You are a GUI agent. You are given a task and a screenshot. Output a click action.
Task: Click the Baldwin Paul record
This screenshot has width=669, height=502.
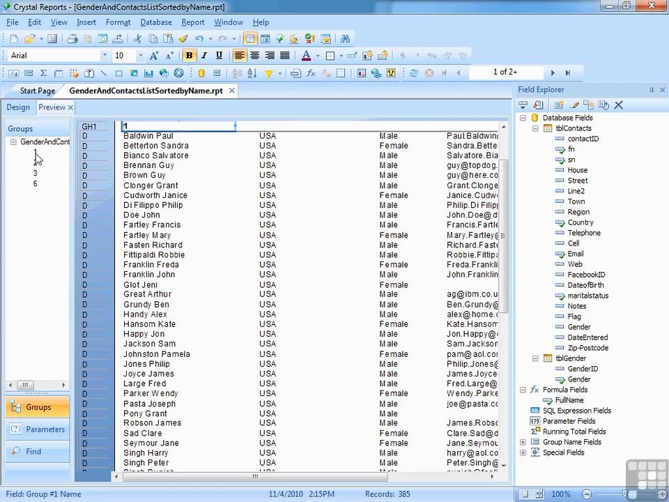click(x=148, y=136)
